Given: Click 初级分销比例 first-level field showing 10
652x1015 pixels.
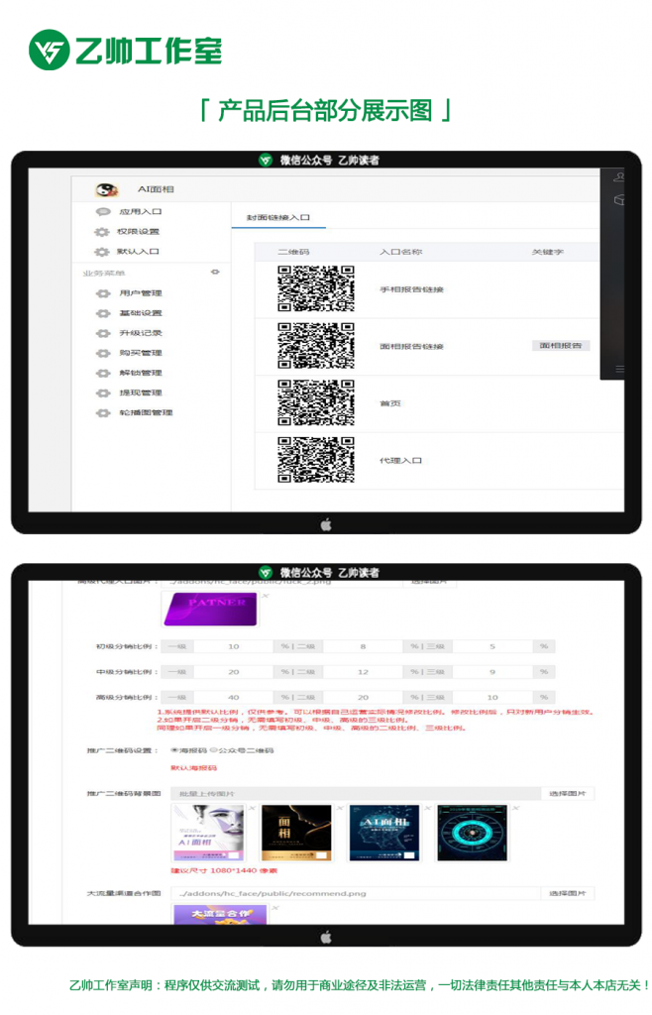Looking at the screenshot, I should click(x=234, y=646).
